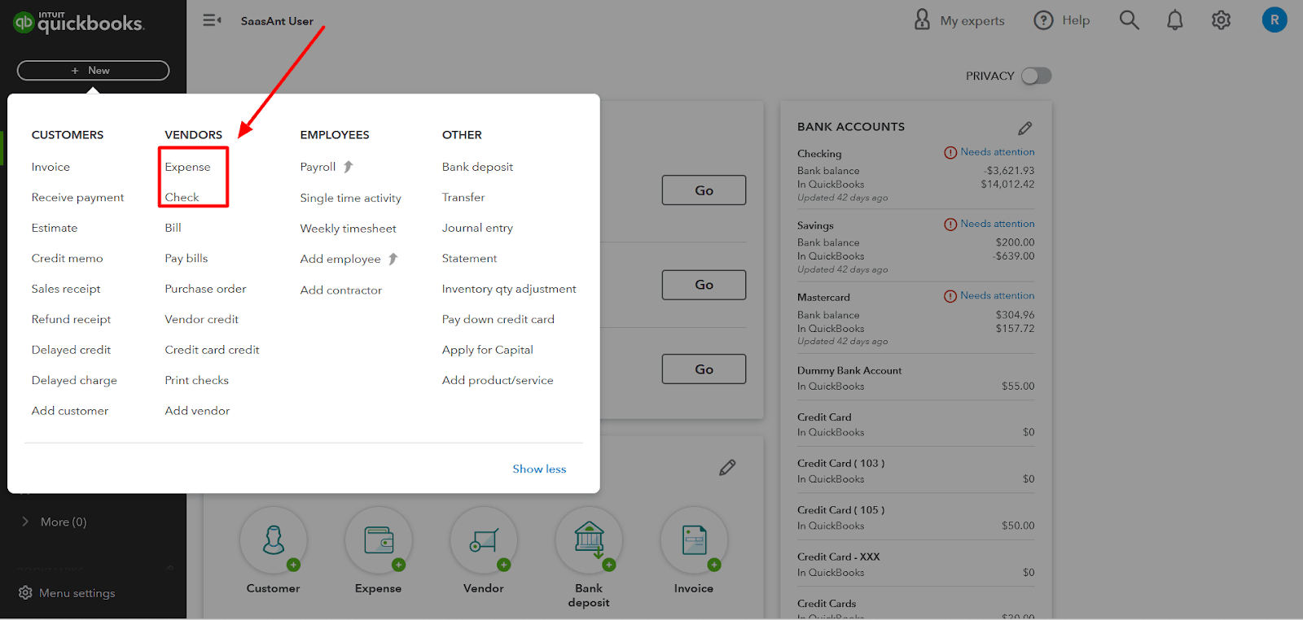Click the user profile avatar R
This screenshot has width=1303, height=620.
[x=1274, y=20]
